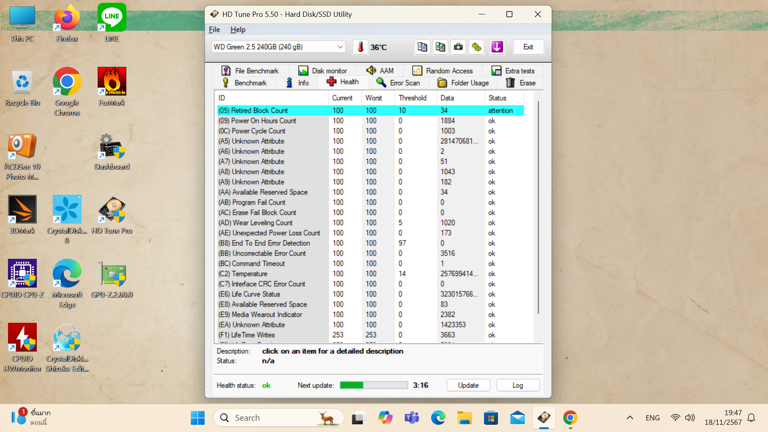Switch to the Error Scan tab
This screenshot has height=432, width=768.
[x=398, y=83]
